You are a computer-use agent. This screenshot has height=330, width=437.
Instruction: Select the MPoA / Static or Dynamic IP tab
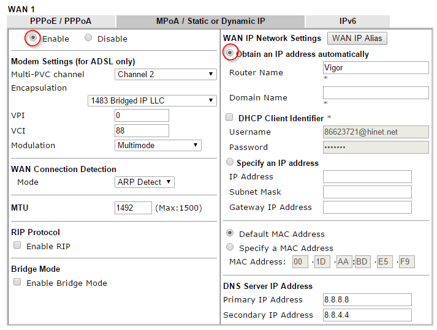click(x=210, y=21)
